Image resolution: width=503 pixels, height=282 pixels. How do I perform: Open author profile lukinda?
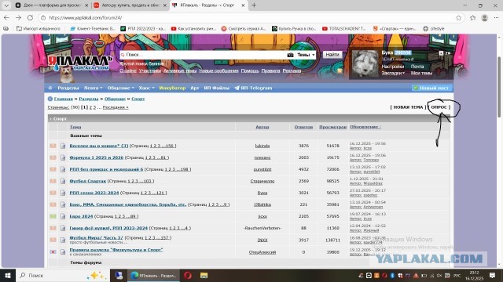263,146
